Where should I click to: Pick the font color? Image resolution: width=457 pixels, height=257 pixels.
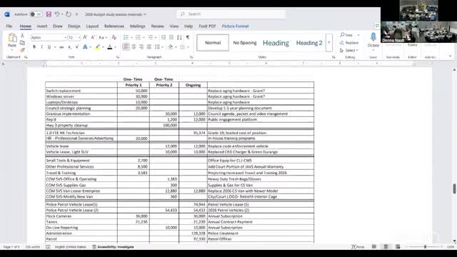(110, 47)
